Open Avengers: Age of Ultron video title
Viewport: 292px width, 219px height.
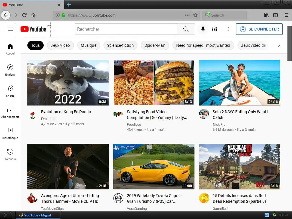pyautogui.click(x=70, y=198)
